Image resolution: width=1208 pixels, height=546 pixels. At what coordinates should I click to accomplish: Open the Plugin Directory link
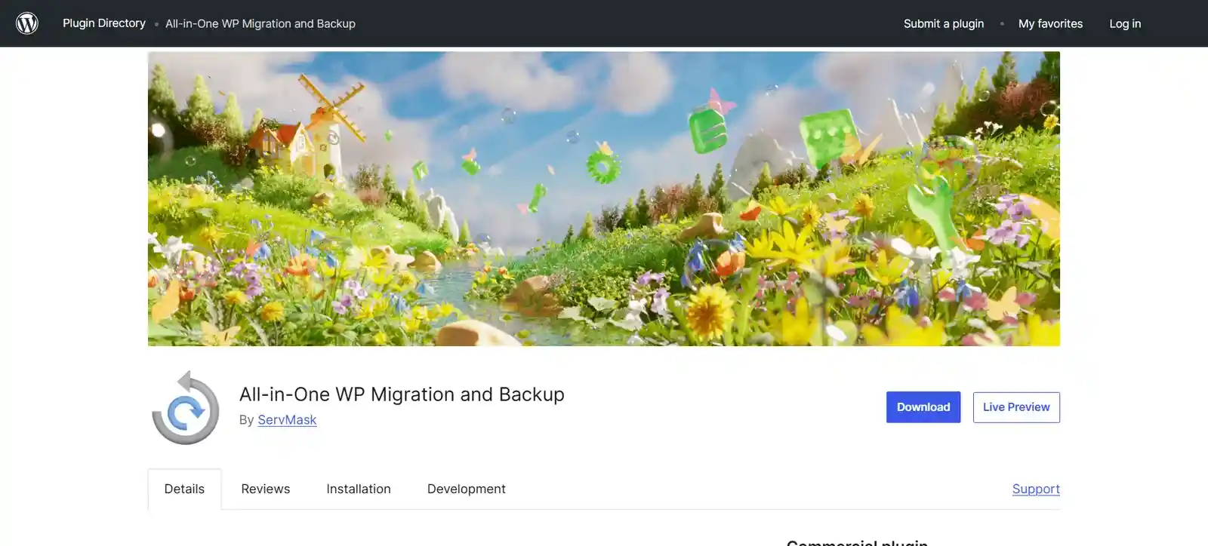click(104, 23)
